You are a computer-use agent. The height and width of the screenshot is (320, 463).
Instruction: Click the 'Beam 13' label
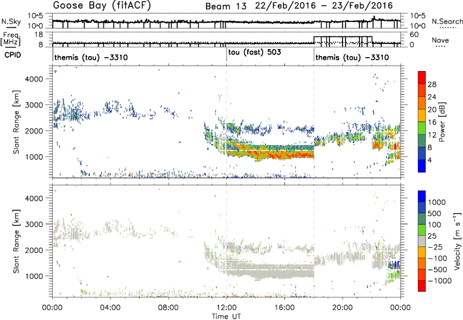pos(226,6)
